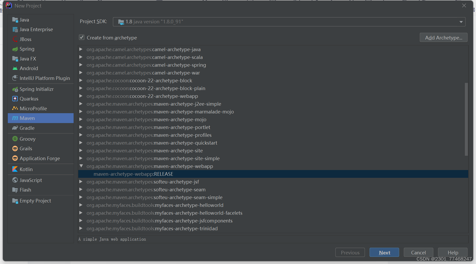This screenshot has width=476, height=264.
Task: Select maven-archetype-webapp:RELEASE row
Action: point(273,174)
